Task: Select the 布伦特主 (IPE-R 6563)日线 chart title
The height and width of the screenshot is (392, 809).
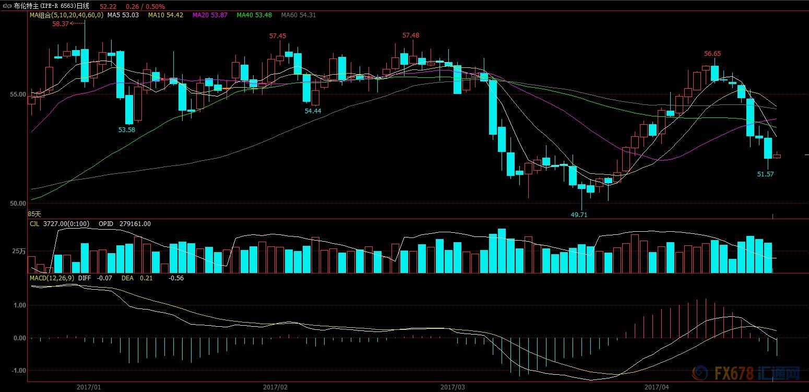Action: [51, 6]
